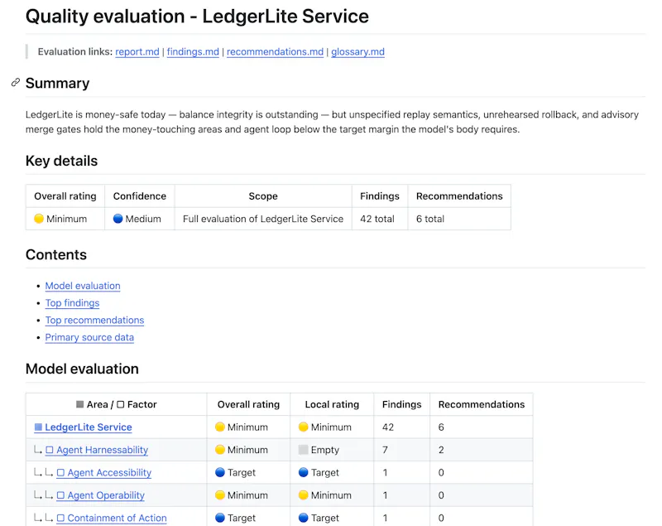Click the gray Area square icon in table header
662x526 pixels.
point(79,404)
